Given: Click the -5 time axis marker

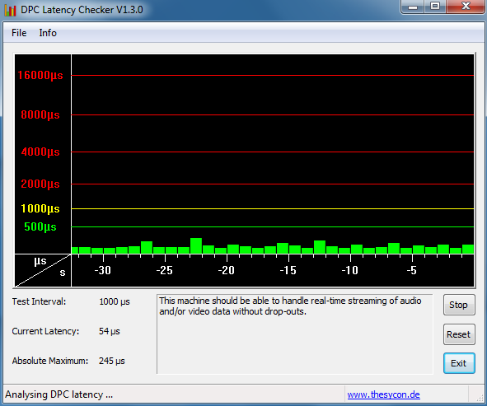Looking at the screenshot, I should pyautogui.click(x=411, y=270).
